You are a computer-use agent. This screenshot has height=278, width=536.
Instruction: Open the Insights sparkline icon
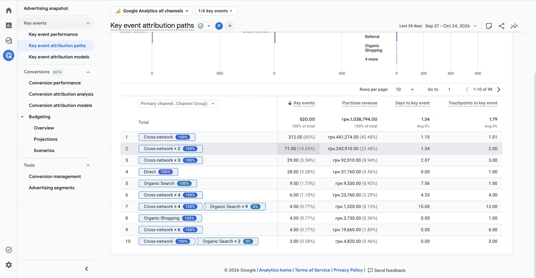point(514,26)
